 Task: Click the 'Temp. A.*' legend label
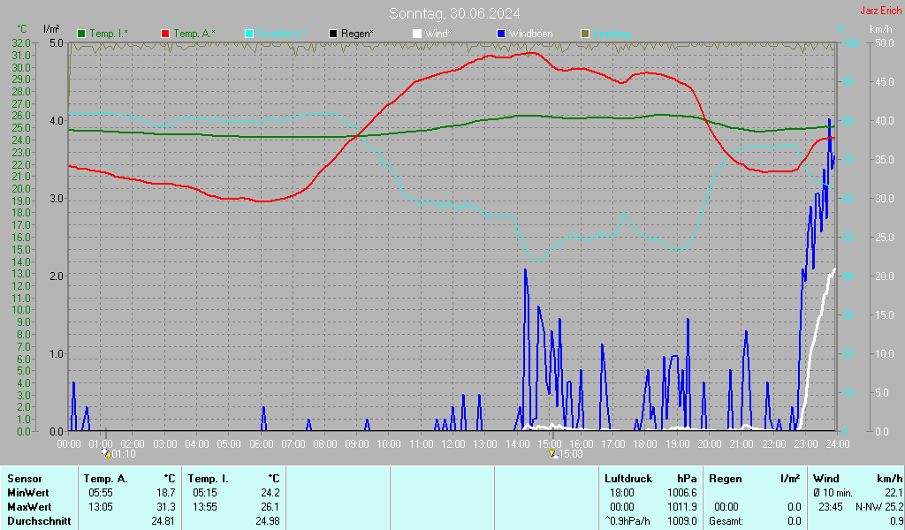[194, 34]
